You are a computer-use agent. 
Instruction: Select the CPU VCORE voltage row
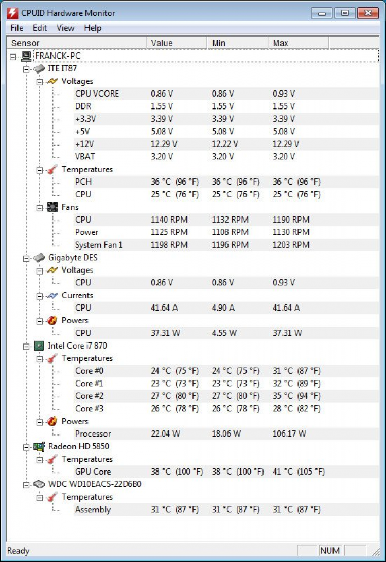(x=97, y=94)
